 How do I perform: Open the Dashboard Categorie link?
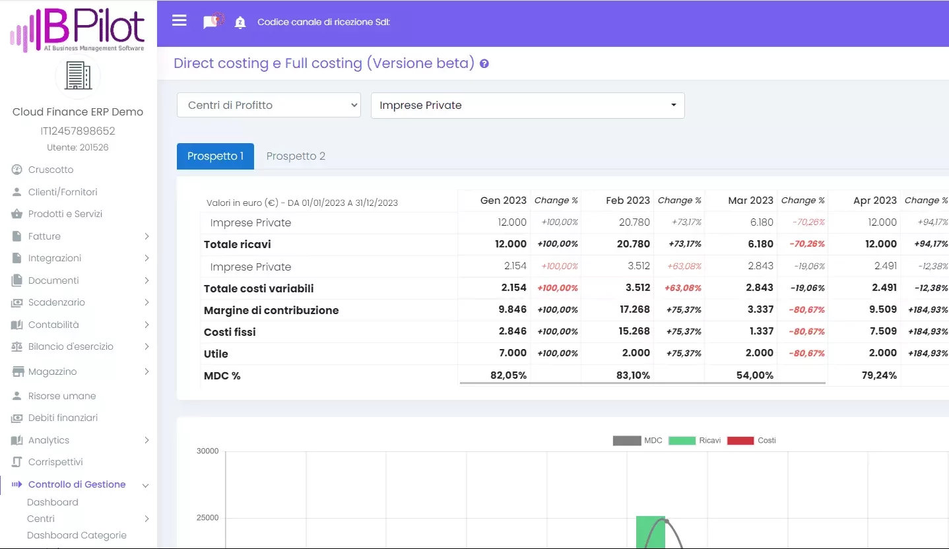click(77, 535)
